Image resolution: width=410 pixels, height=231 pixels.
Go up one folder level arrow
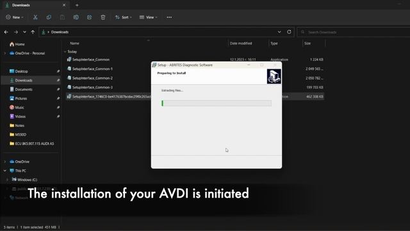(33, 32)
